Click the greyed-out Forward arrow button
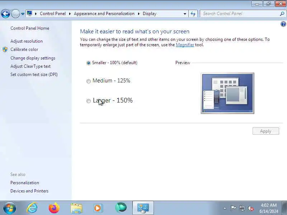Image resolution: width=287 pixels, height=215 pixels. pyautogui.click(x=15, y=14)
